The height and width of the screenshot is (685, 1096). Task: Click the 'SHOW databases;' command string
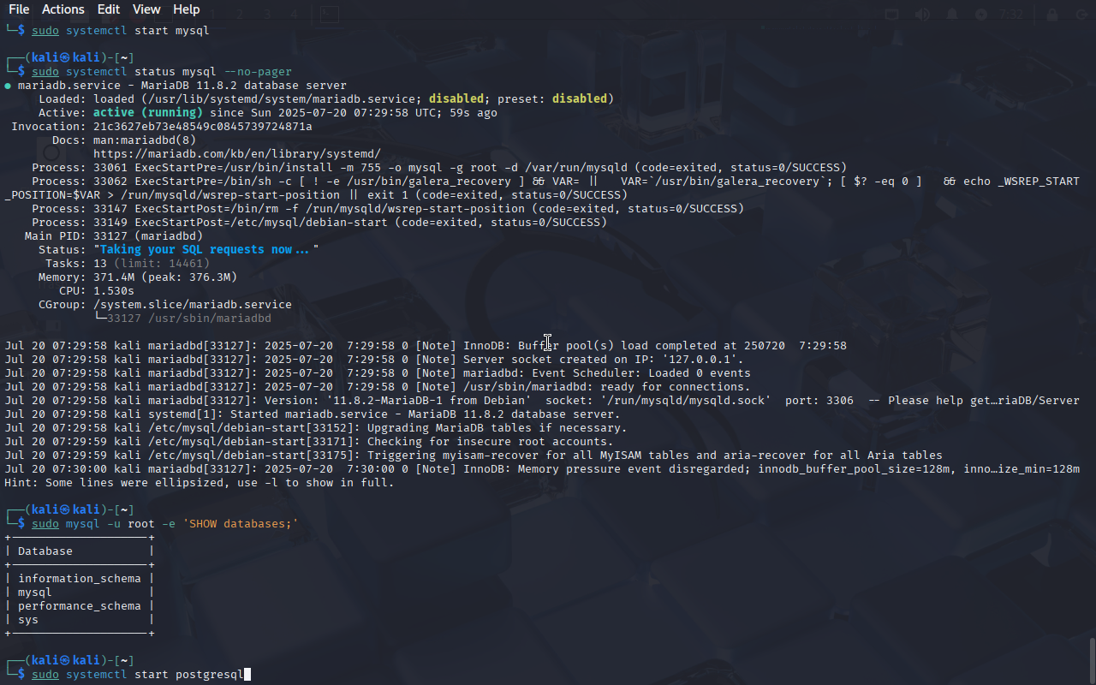[x=241, y=524]
